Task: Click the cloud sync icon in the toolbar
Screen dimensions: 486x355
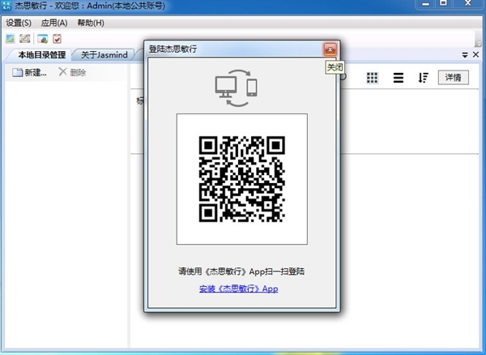Action: [x=25, y=39]
